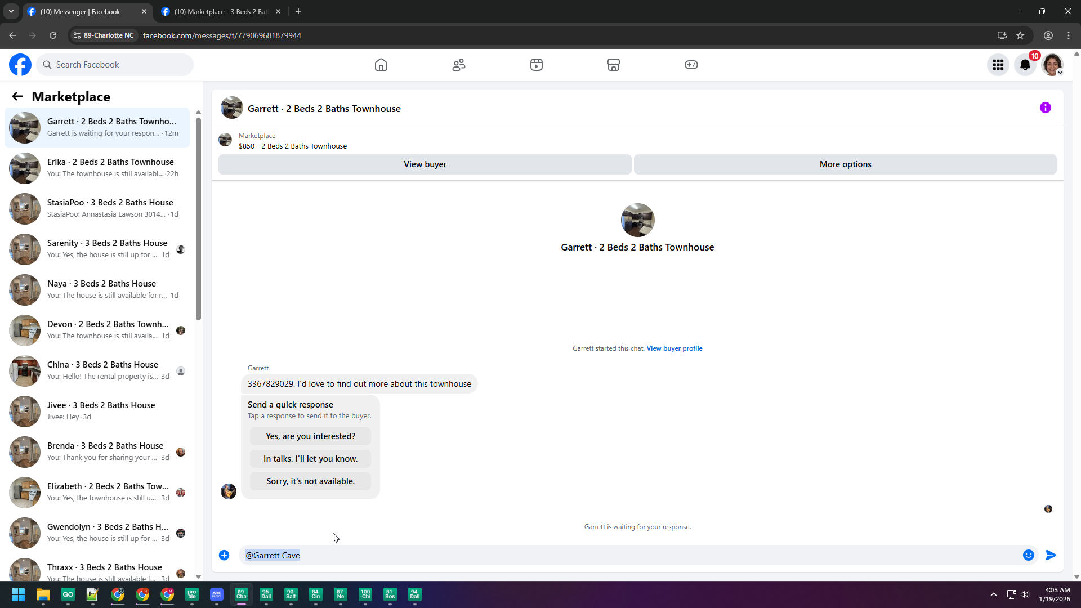Open the install app icon in address bar
This screenshot has width=1081, height=608.
[x=1002, y=35]
